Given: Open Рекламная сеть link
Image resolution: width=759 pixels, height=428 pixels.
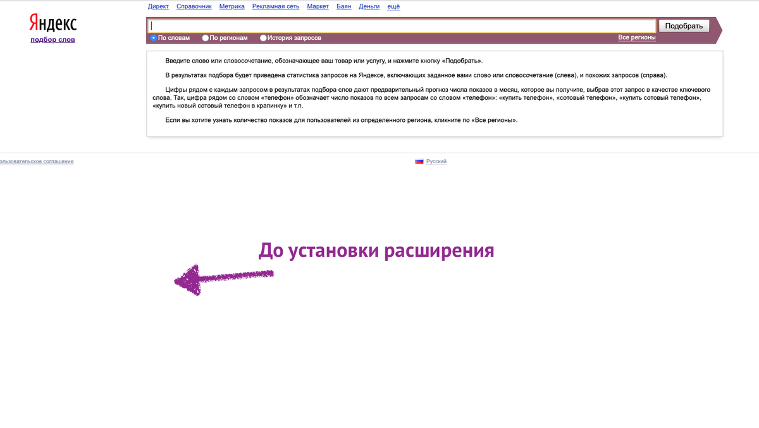Looking at the screenshot, I should click(276, 6).
